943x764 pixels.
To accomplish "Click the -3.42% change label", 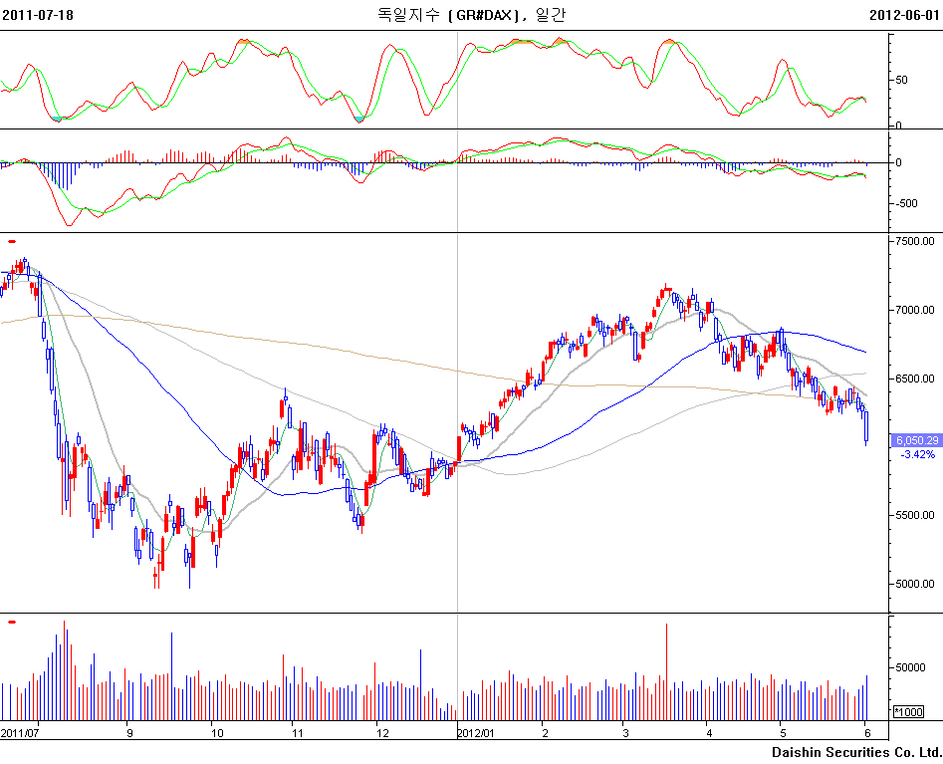I will 916,454.
